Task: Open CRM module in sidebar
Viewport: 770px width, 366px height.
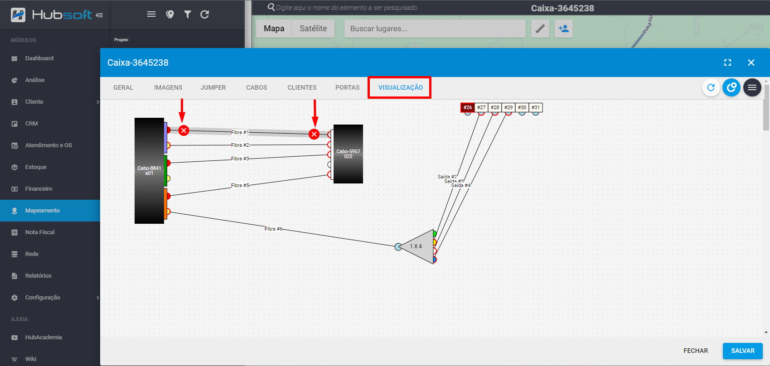Action: click(50, 124)
